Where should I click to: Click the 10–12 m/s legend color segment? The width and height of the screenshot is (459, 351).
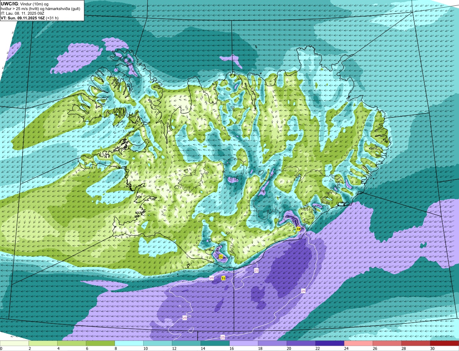pos(158,343)
